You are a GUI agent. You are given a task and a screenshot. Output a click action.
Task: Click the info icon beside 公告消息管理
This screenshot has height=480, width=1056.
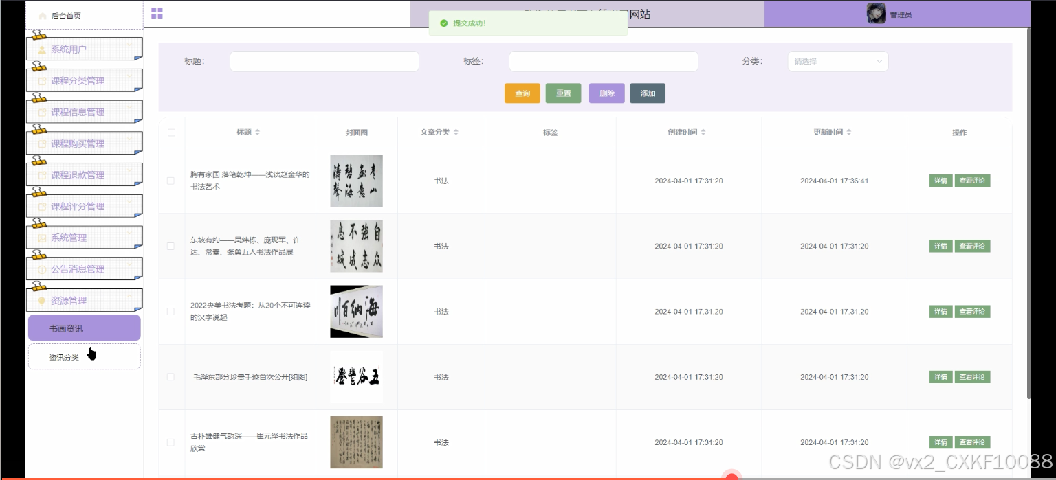click(x=42, y=270)
